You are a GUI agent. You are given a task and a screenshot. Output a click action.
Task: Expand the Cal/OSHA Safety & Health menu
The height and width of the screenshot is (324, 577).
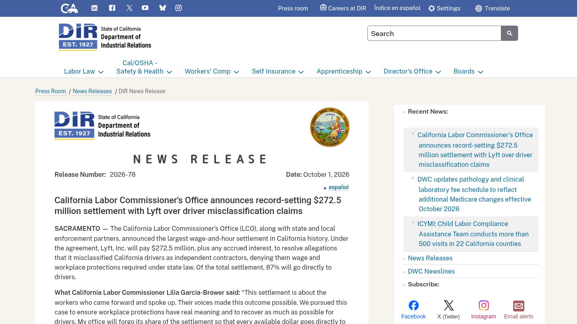(144, 67)
